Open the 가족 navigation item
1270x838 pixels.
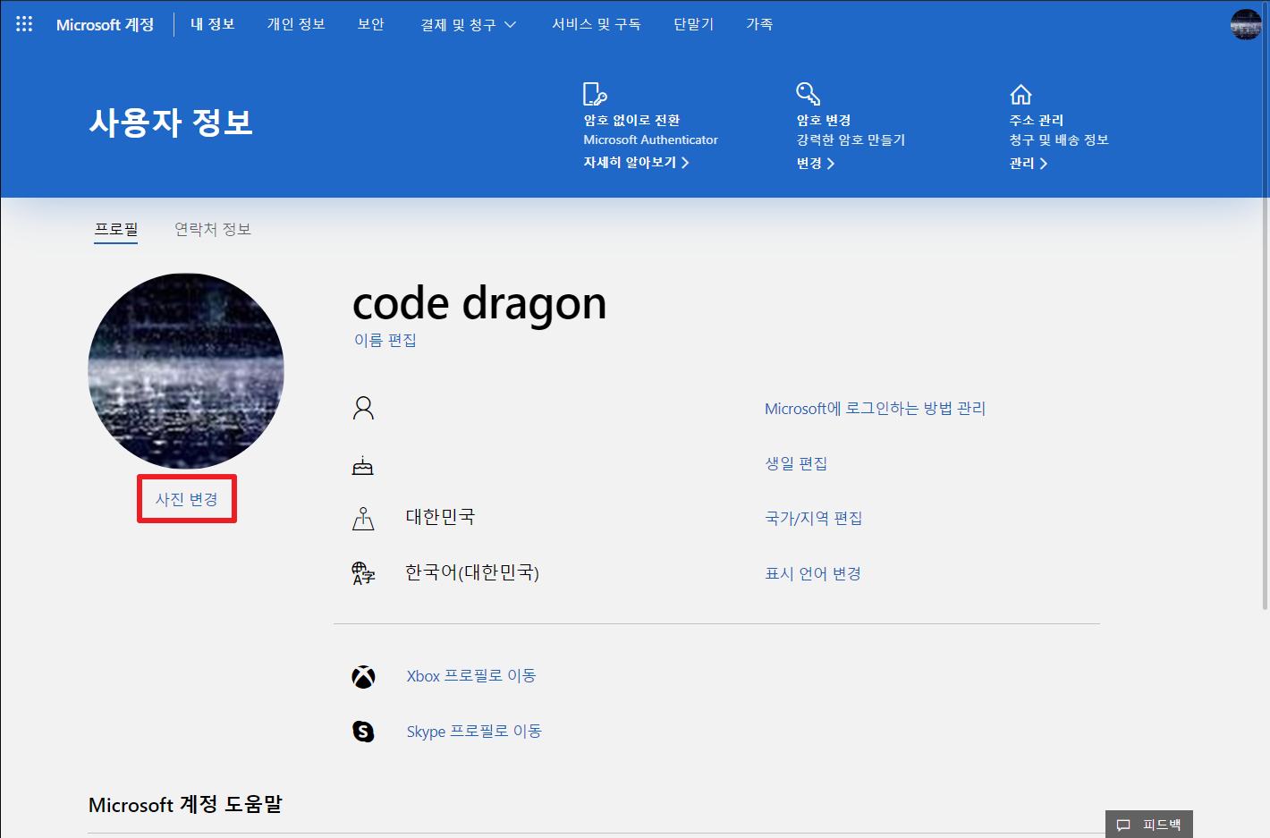[x=759, y=24]
